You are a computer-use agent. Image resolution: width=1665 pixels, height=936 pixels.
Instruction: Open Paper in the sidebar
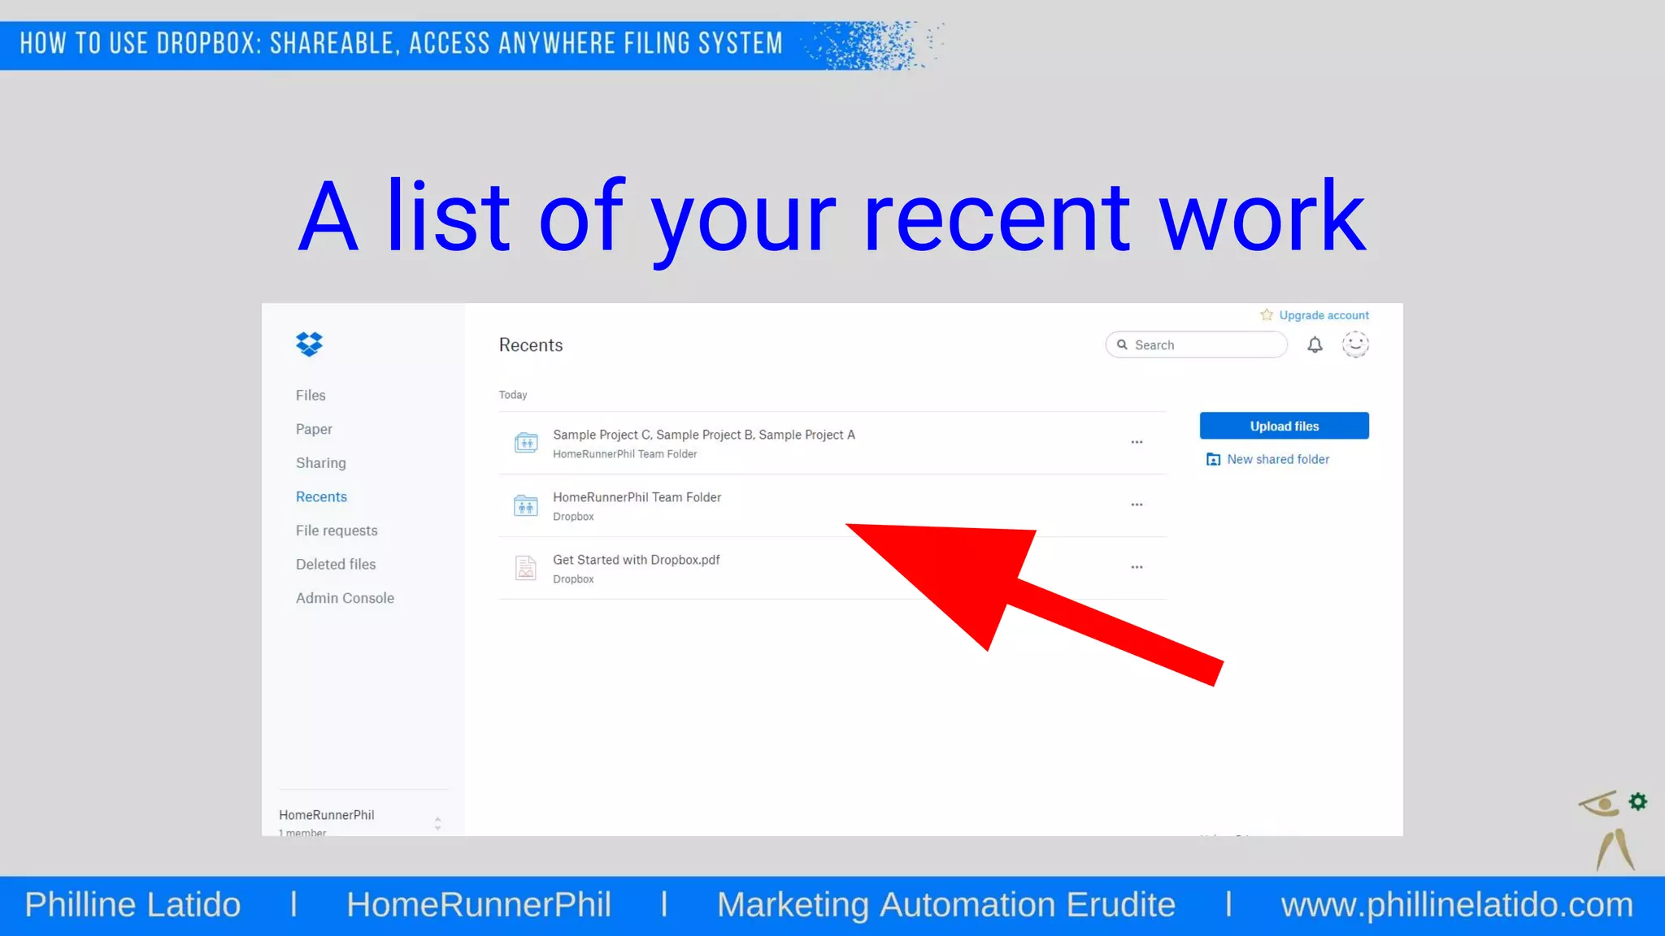point(314,429)
